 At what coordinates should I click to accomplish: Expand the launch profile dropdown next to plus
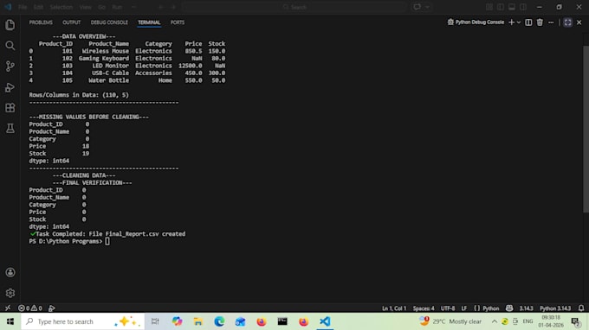(519, 22)
